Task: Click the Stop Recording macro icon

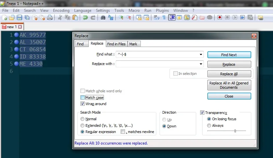Action: click(x=227, y=17)
